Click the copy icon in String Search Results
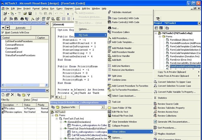 click(x=53, y=107)
